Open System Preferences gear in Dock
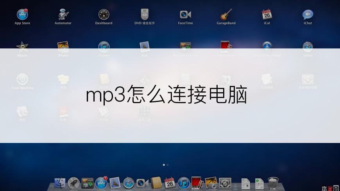Image resolution: width=340 pixels, height=191 pixels. 225,183
